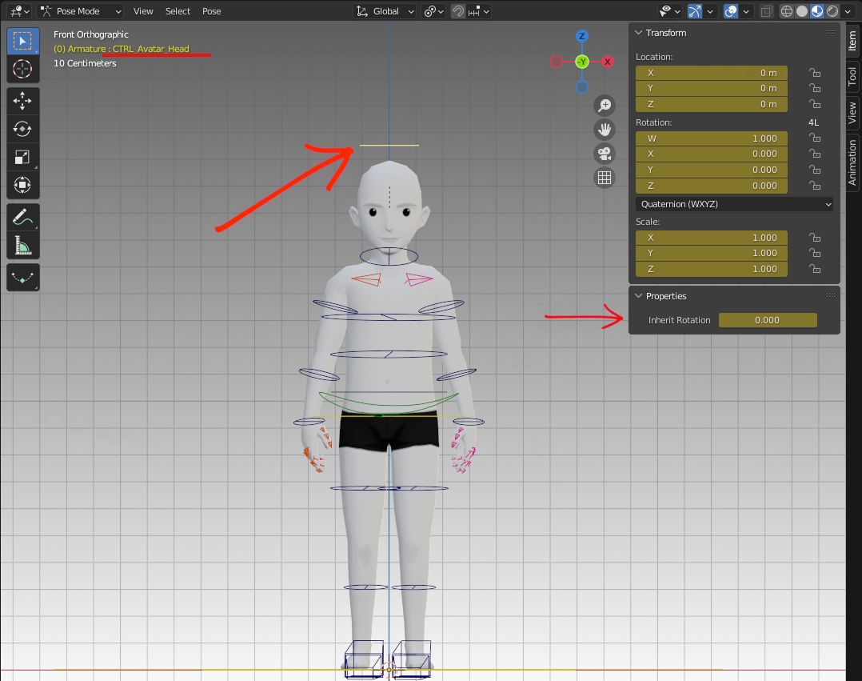This screenshot has height=681, width=862.
Task: Switch to orthographic/perspective grid icon
Action: coord(605,178)
